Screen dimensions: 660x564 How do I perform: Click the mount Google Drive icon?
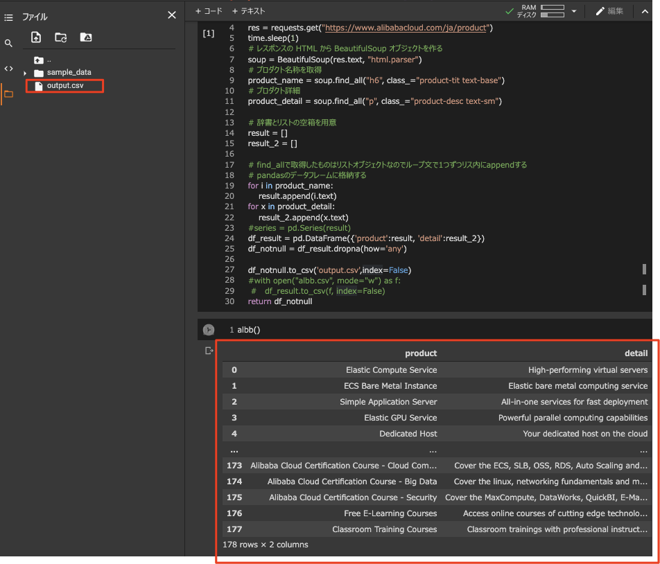tap(86, 37)
